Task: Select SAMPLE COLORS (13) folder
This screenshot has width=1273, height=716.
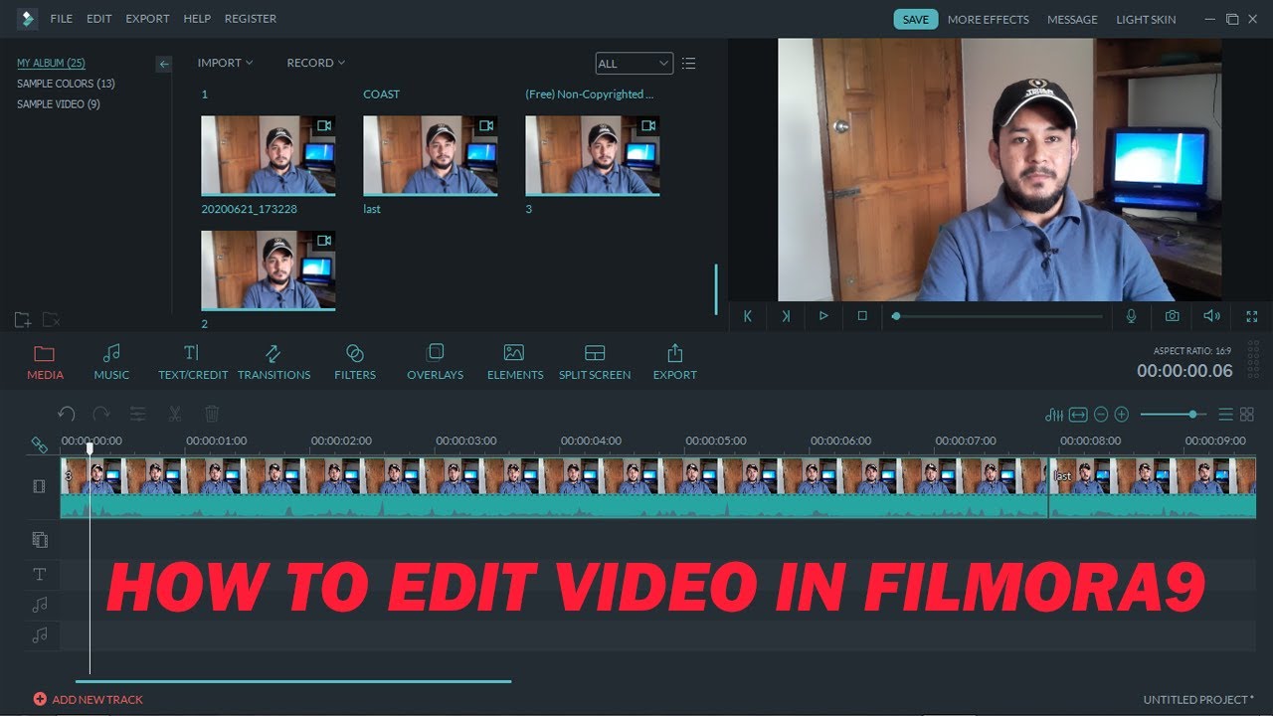Action: click(66, 84)
